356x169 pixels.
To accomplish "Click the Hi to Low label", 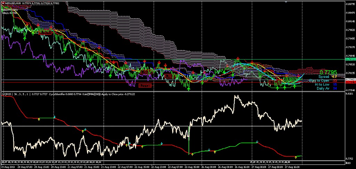I will [322, 84].
